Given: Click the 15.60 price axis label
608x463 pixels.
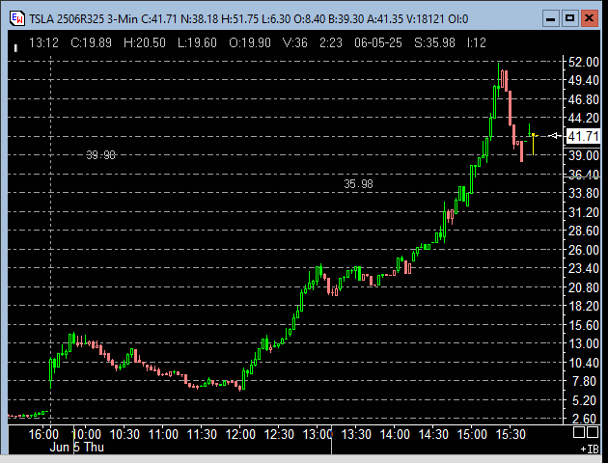Looking at the screenshot, I should click(583, 325).
